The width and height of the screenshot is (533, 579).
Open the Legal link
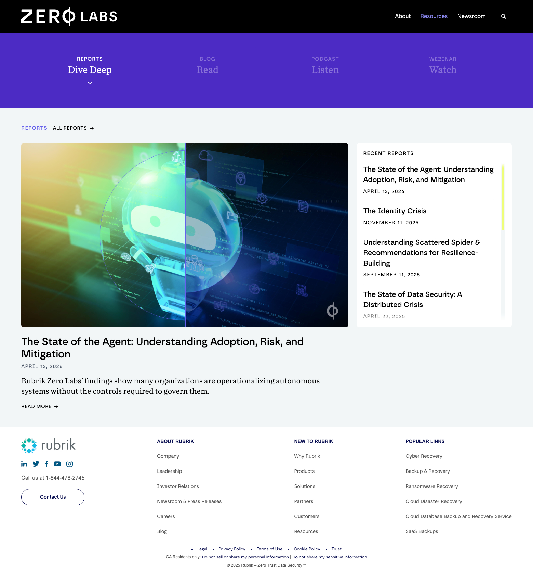coord(202,549)
